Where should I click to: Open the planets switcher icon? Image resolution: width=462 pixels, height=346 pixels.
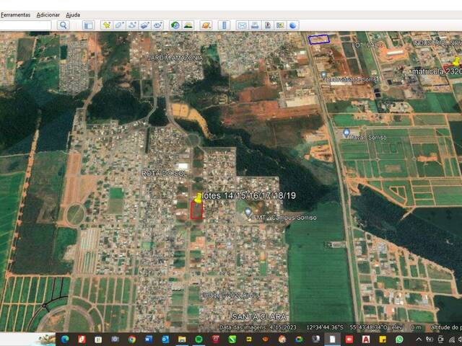tap(206, 25)
